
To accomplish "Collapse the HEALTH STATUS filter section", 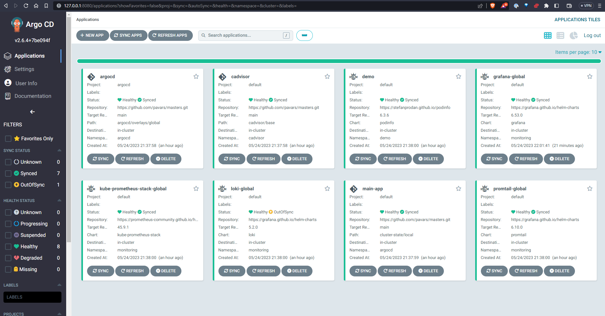I will coord(59,200).
